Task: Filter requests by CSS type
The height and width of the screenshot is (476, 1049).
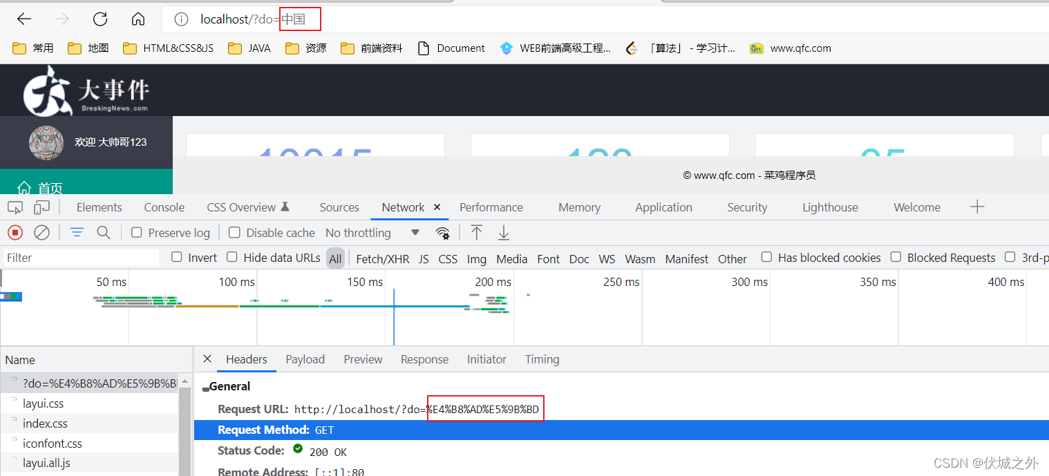Action: 448,259
